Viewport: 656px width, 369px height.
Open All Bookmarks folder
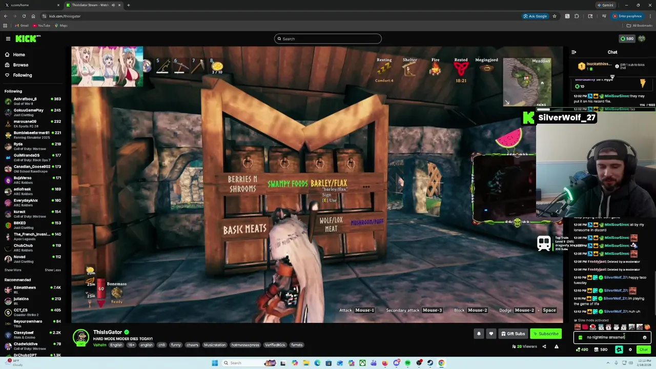pos(640,26)
